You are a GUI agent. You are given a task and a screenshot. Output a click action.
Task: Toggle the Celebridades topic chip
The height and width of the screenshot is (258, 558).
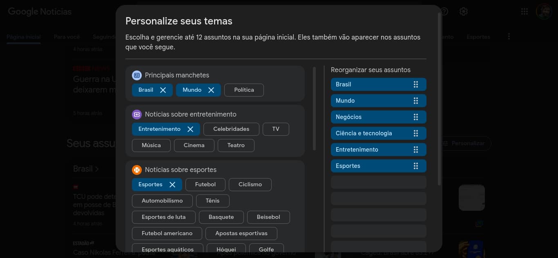[231, 129]
